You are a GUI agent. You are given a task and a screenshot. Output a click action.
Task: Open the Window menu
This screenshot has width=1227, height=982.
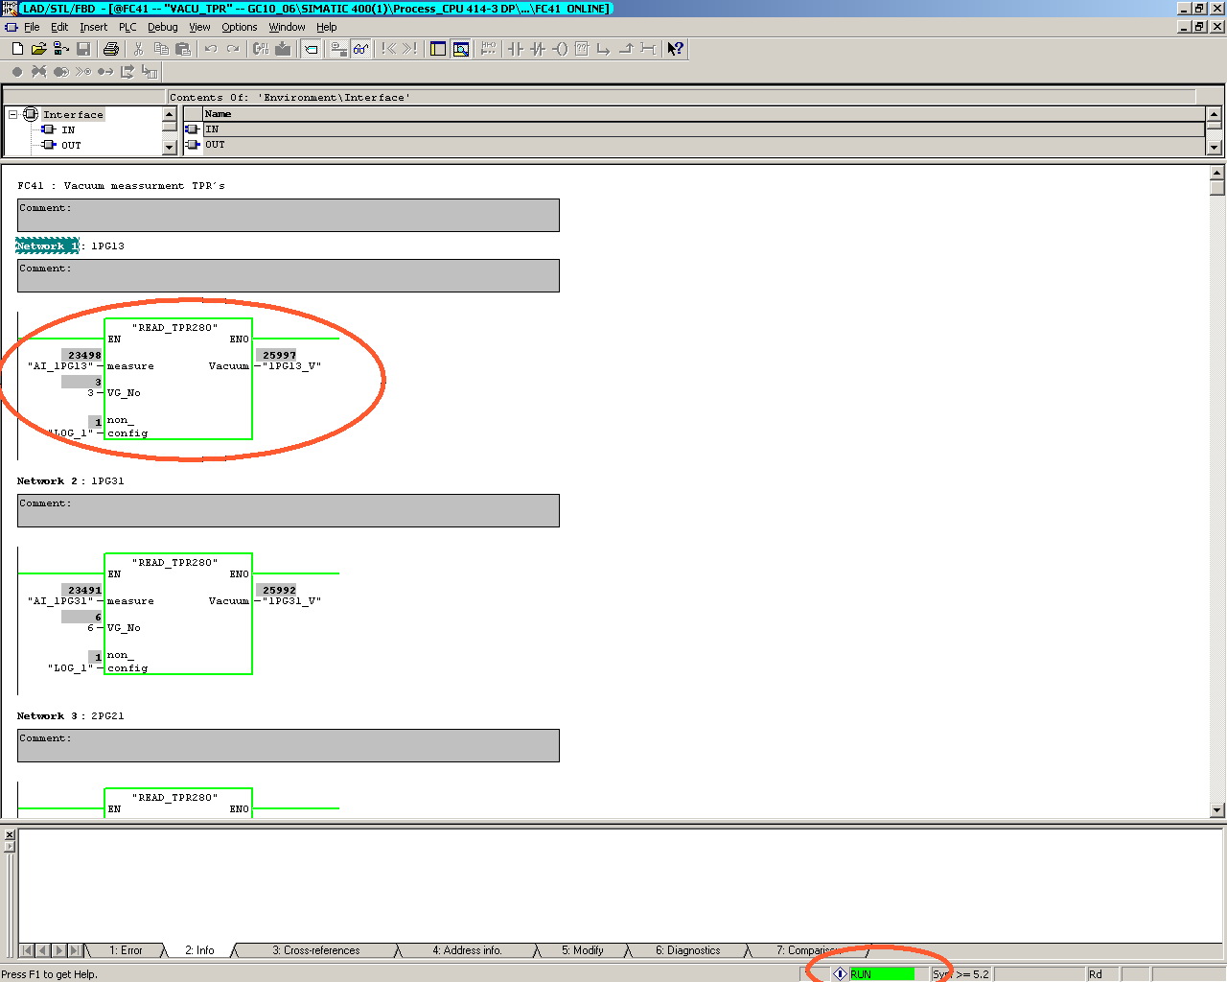[x=287, y=27]
